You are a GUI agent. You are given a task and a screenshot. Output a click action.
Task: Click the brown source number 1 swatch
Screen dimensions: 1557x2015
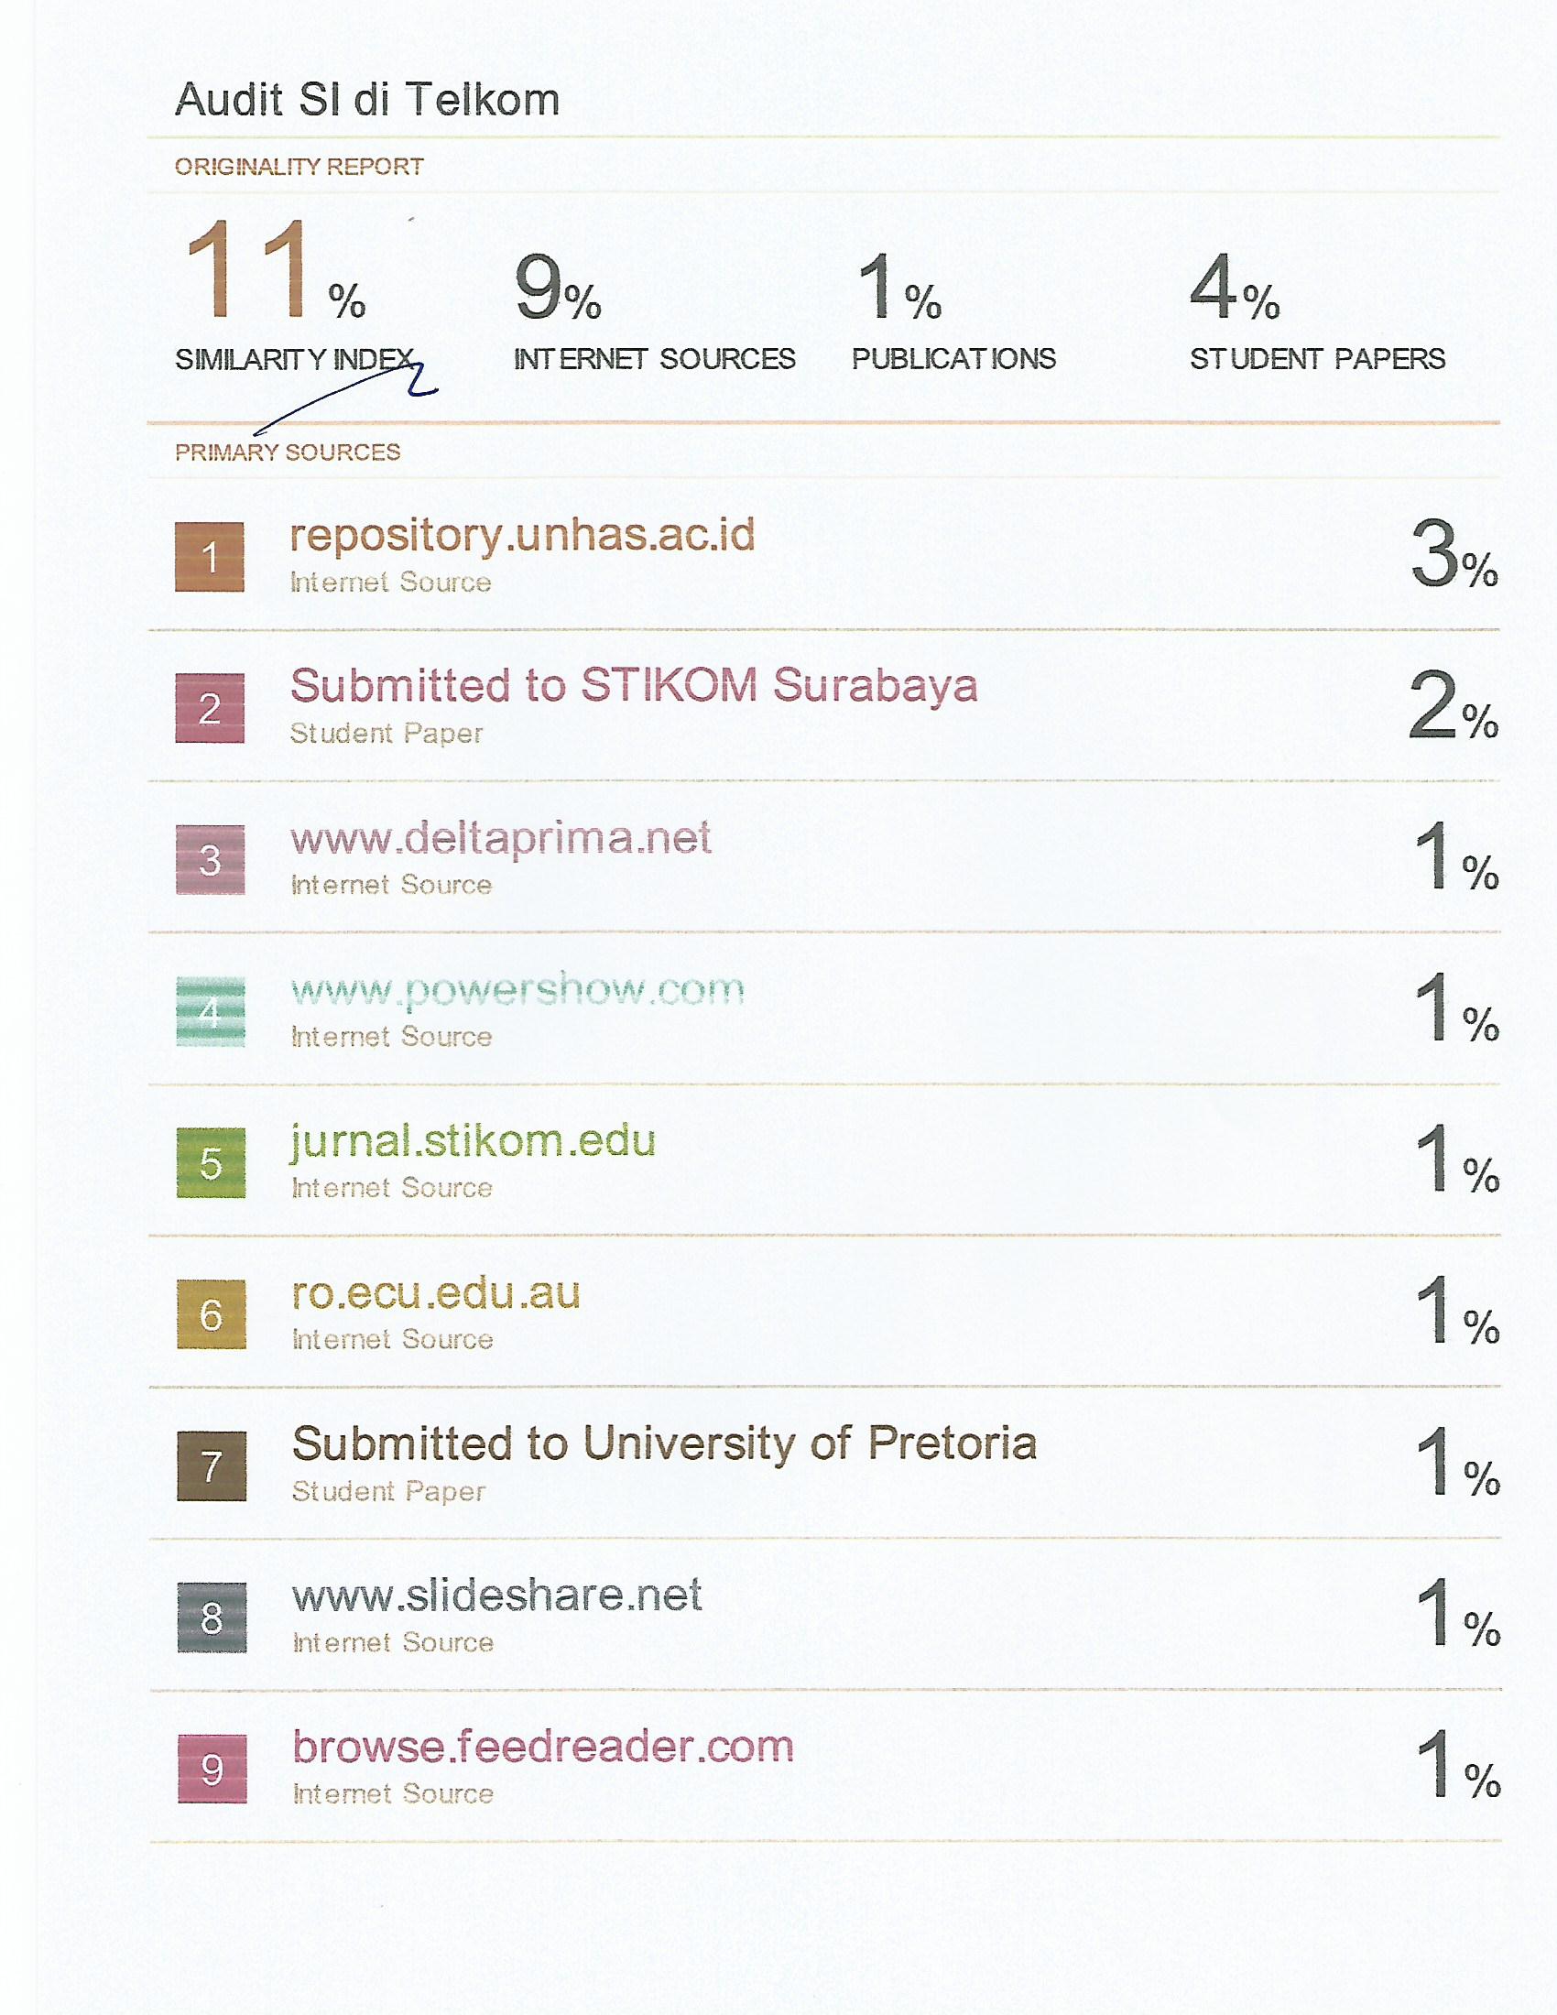point(210,556)
